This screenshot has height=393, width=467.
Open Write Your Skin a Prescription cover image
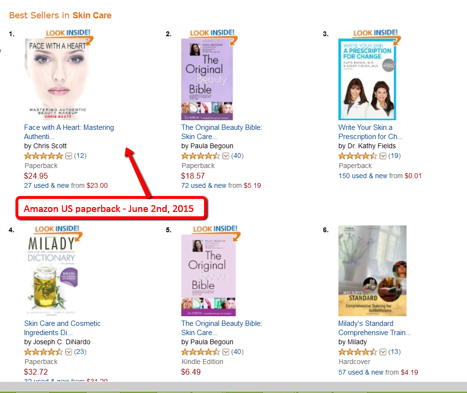[x=367, y=79]
